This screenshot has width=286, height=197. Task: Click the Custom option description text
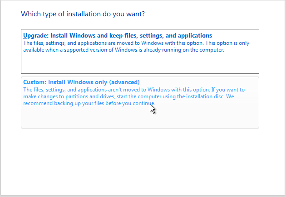[134, 96]
